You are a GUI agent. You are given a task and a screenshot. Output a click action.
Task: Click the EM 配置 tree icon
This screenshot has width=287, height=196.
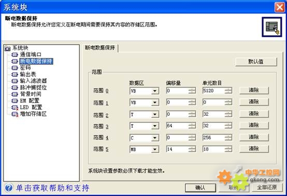click(15, 101)
